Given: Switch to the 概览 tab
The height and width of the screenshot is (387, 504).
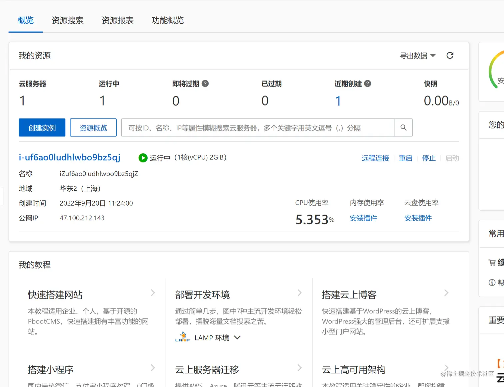Looking at the screenshot, I should [26, 20].
